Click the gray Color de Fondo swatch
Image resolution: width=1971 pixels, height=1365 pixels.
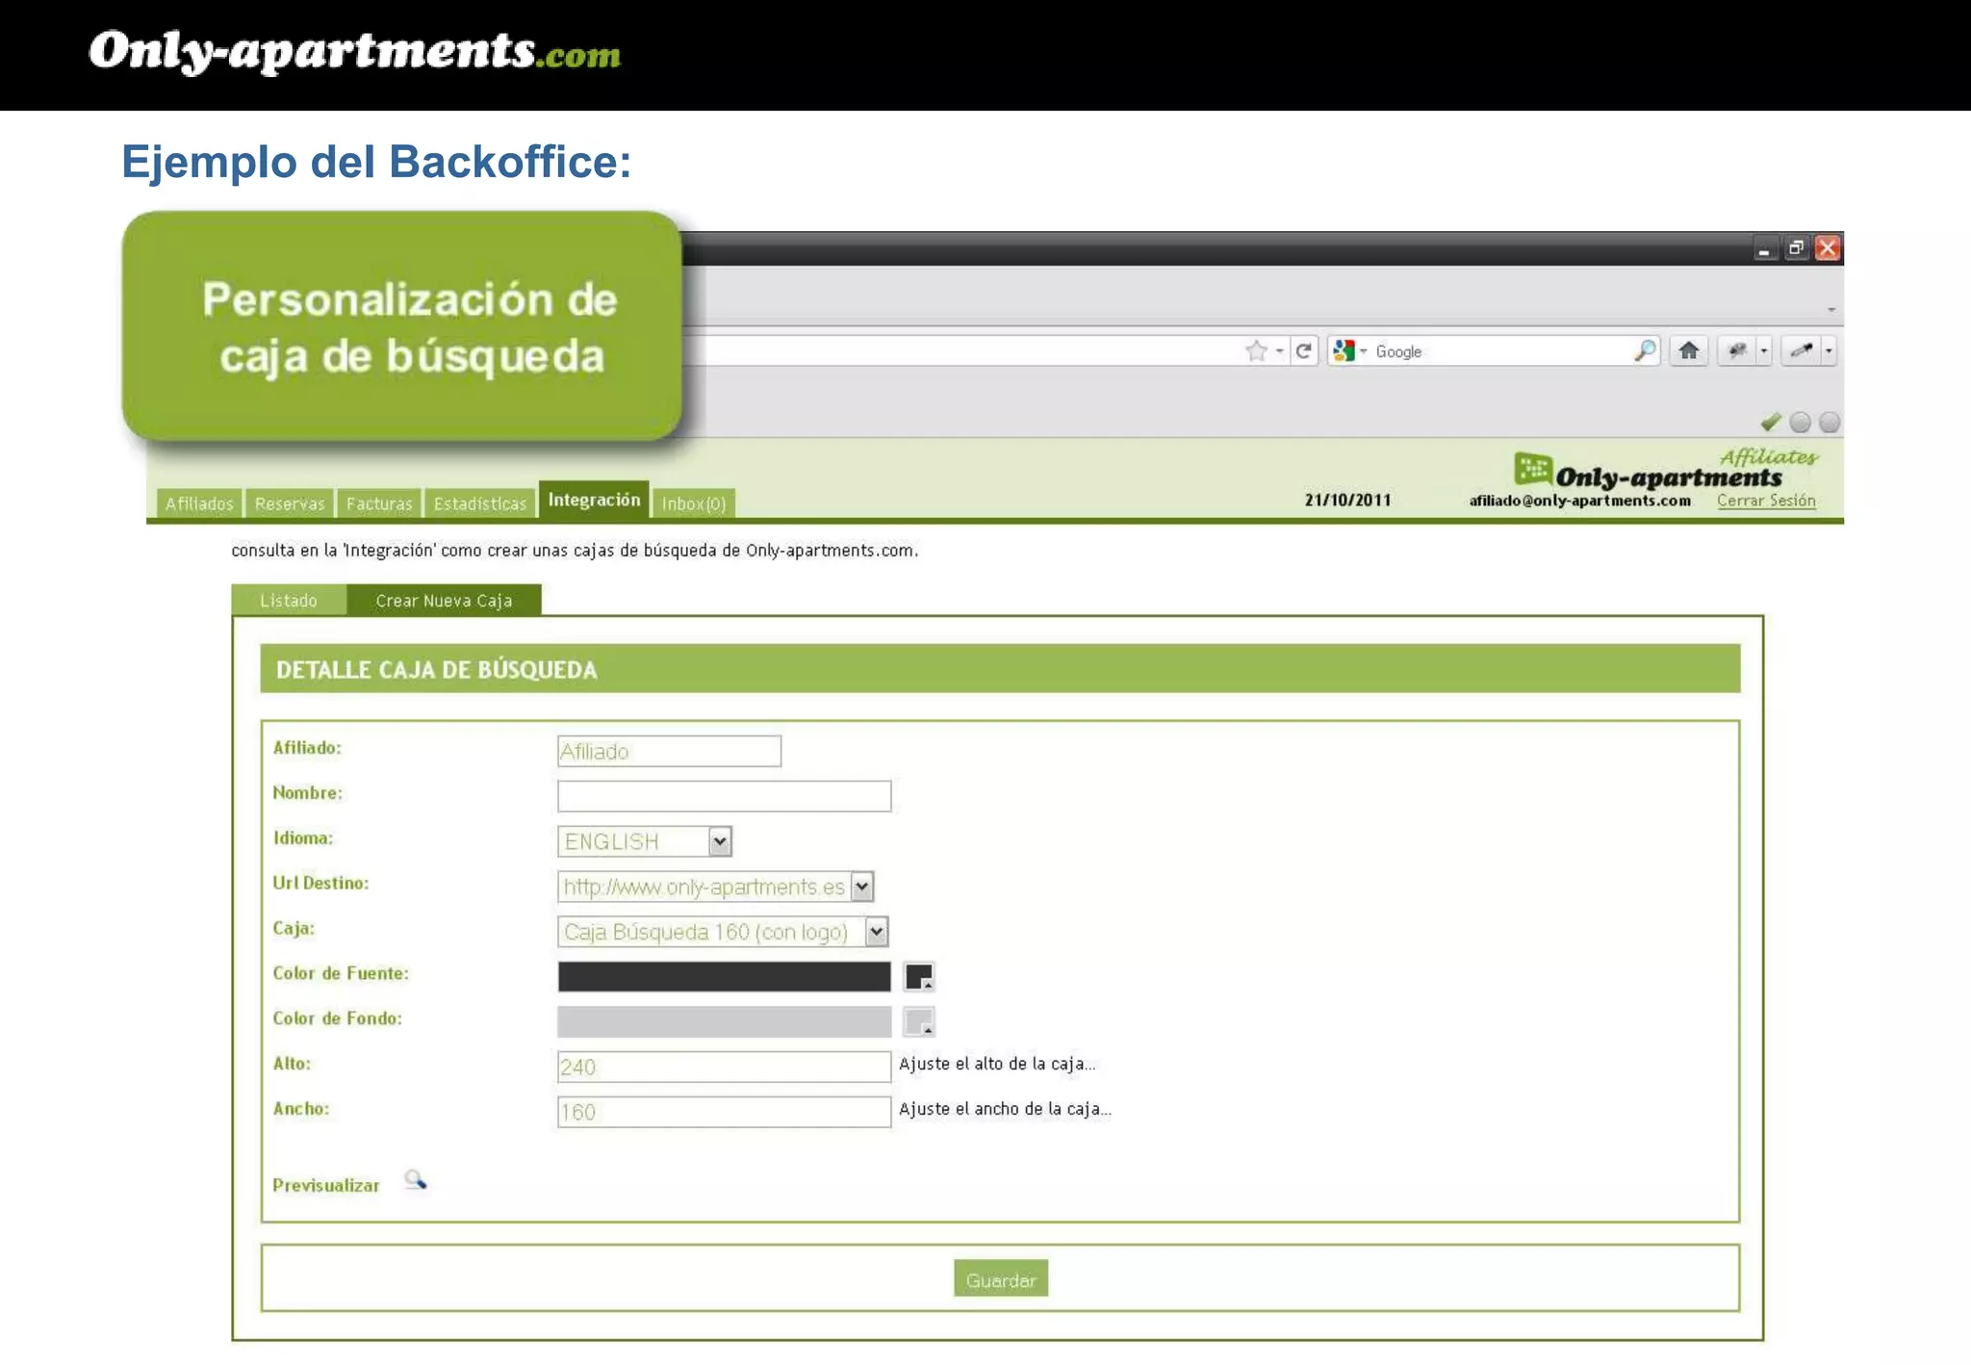725,1021
